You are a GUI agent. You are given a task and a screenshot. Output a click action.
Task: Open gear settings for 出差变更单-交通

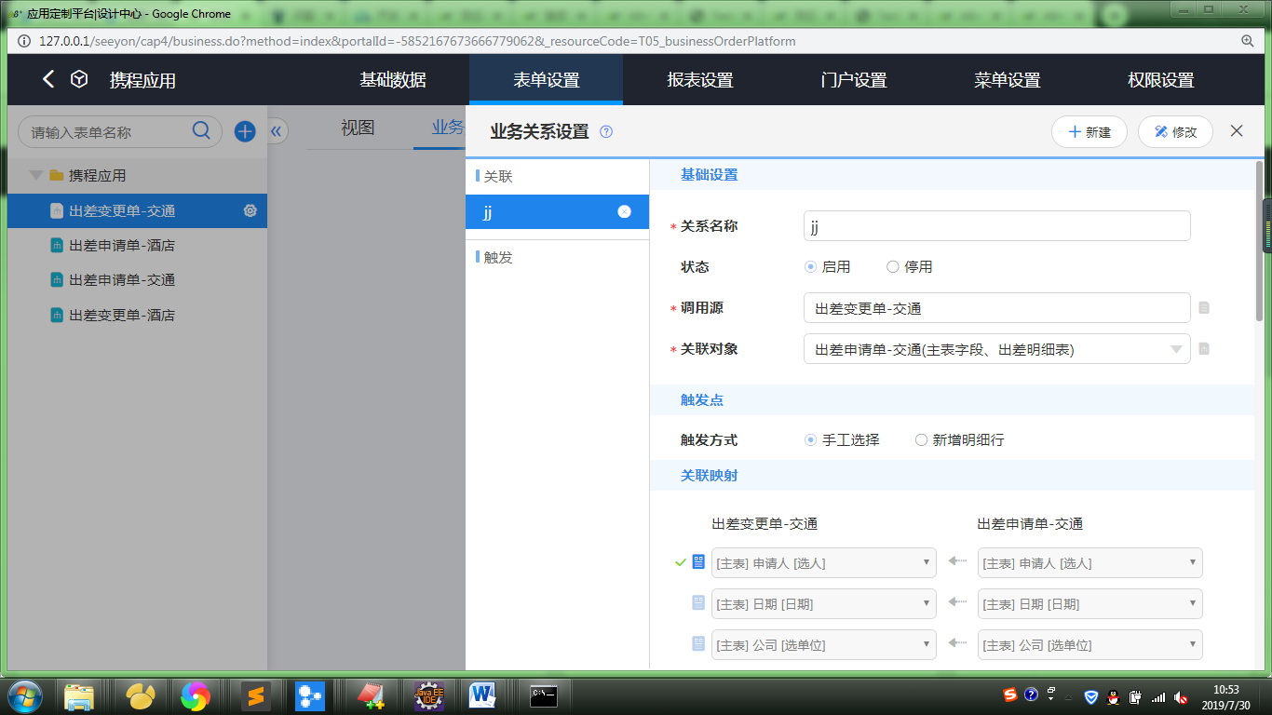click(250, 211)
